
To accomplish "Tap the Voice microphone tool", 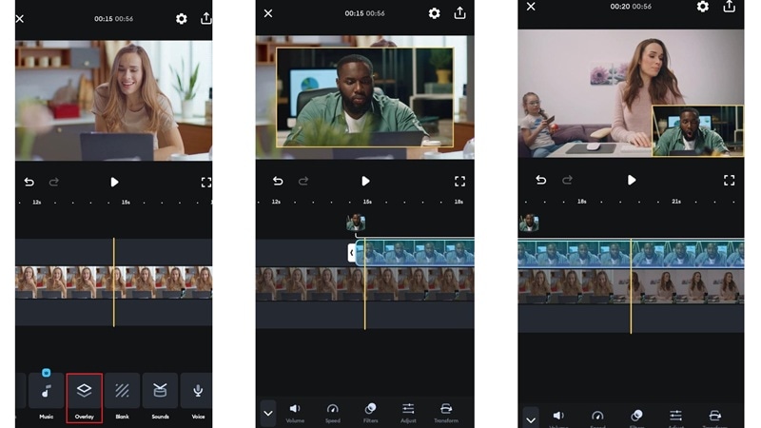I will click(198, 398).
